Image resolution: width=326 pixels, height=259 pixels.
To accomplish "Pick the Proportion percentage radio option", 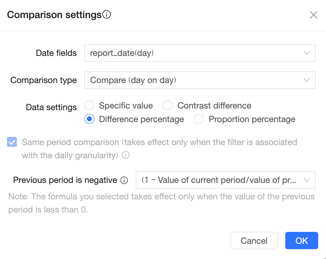I will 199,119.
